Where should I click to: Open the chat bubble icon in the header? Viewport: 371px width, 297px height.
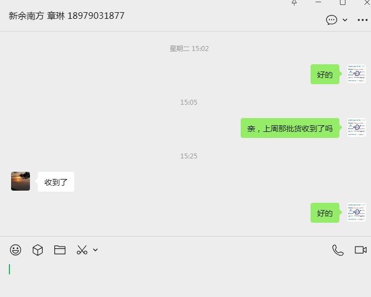pyautogui.click(x=332, y=20)
